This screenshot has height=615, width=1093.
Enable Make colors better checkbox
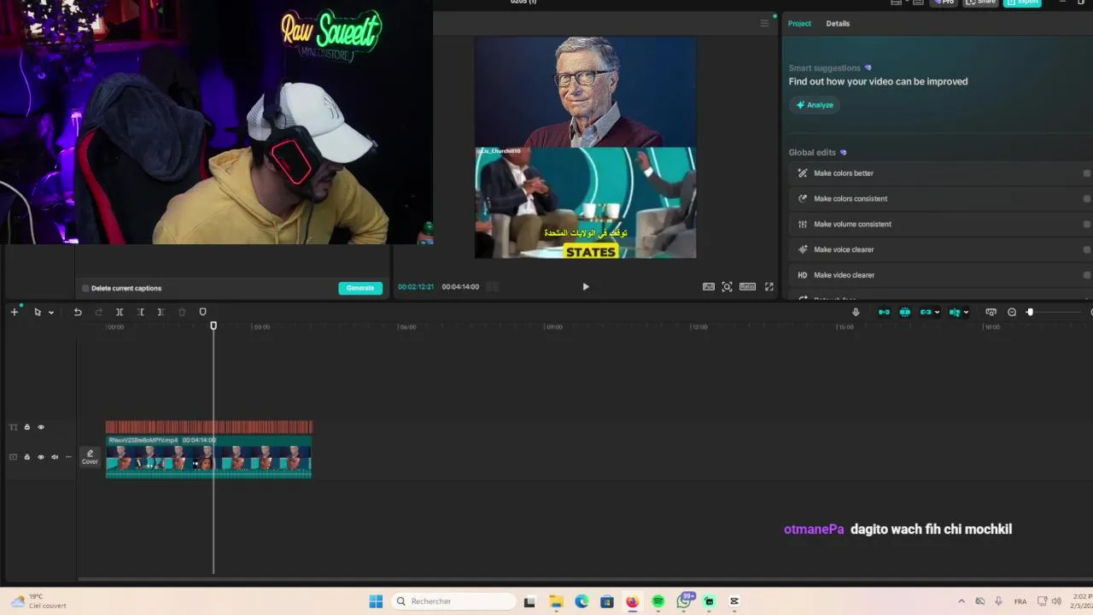click(1086, 173)
